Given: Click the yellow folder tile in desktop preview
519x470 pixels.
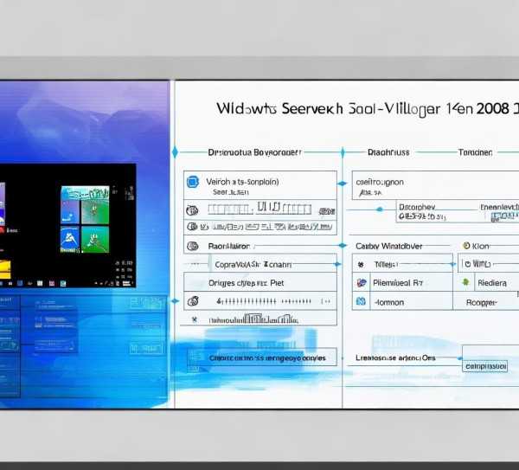Looking at the screenshot, I should [5, 269].
